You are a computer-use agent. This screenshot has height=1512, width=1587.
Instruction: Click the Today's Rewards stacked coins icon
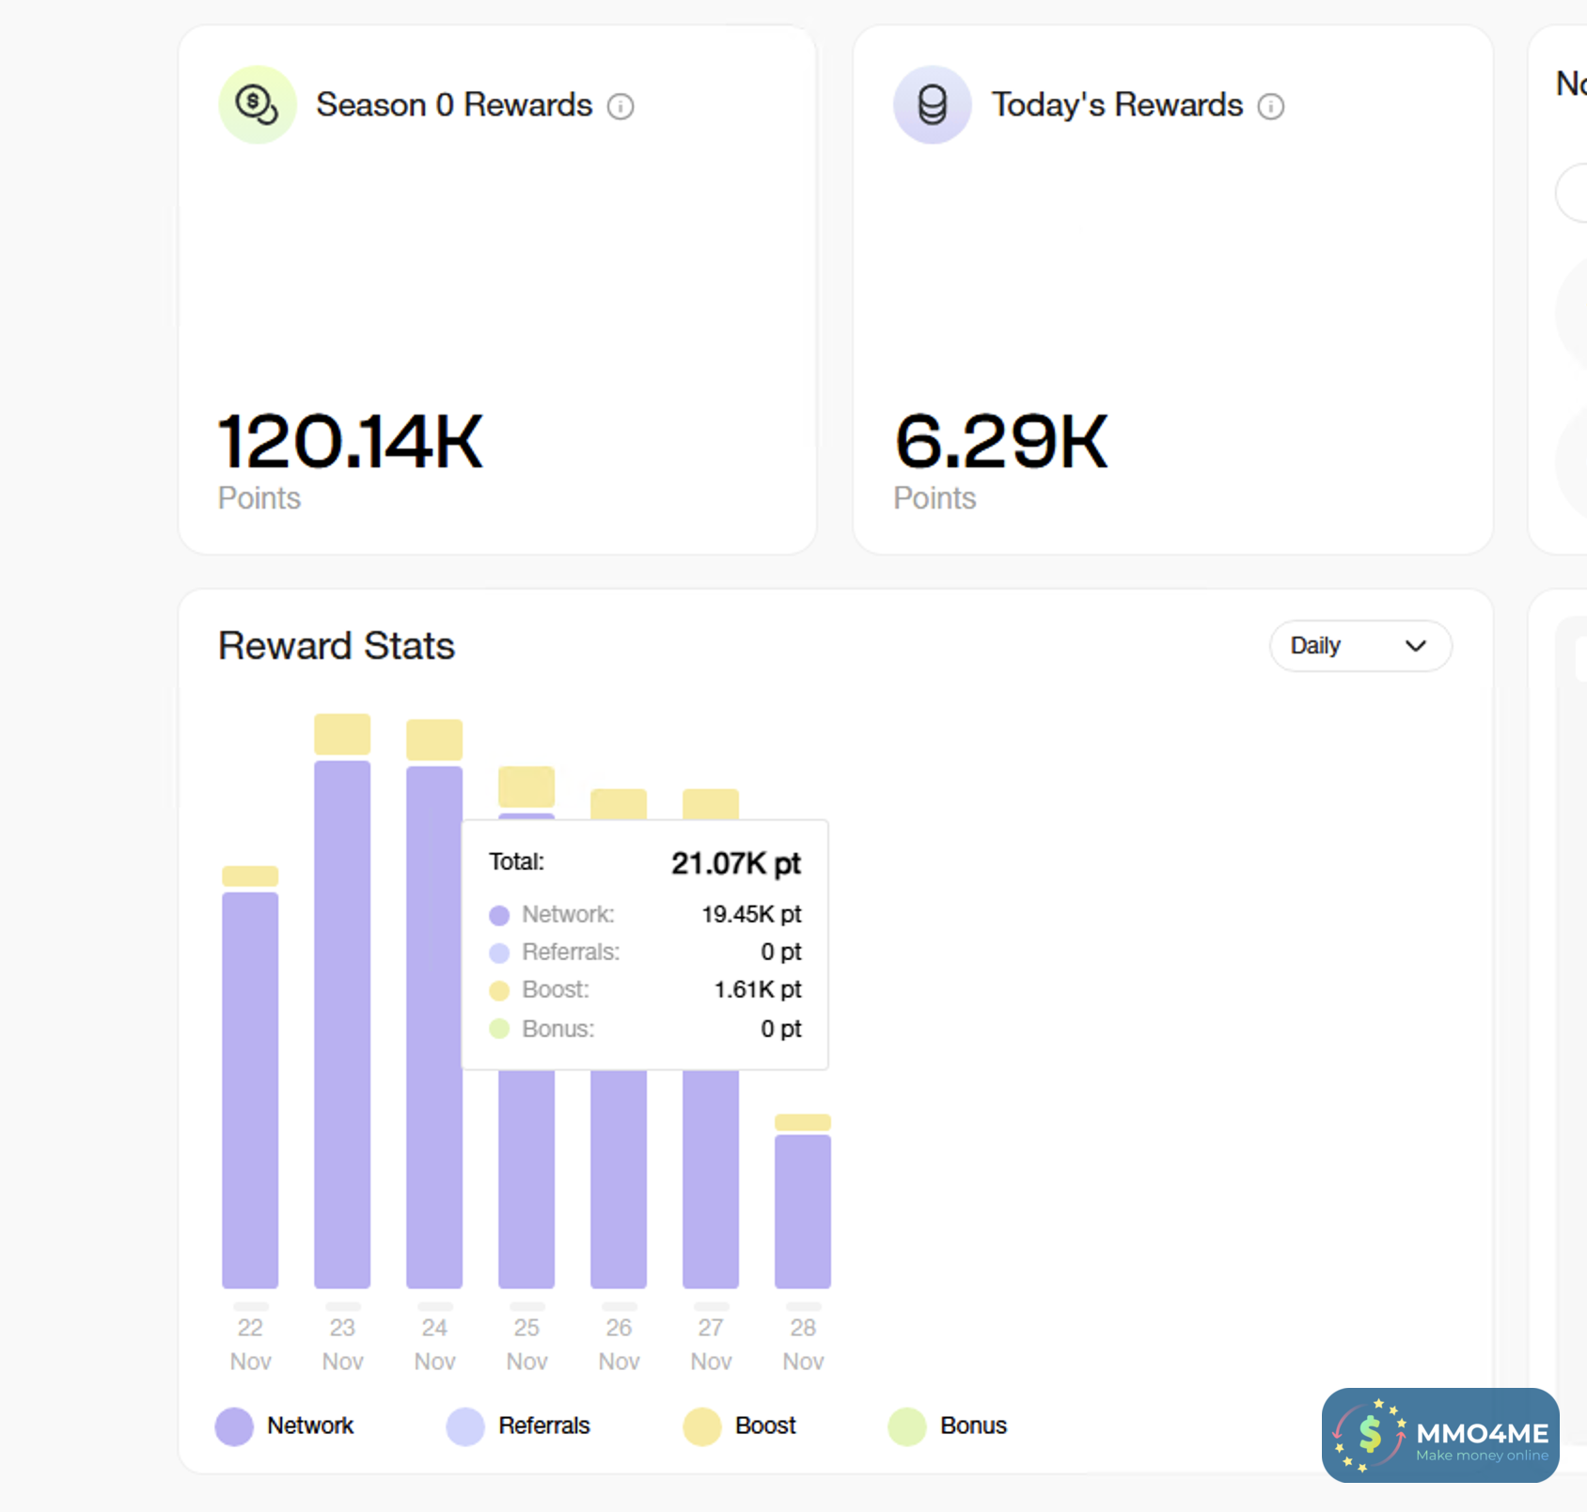coord(932,104)
